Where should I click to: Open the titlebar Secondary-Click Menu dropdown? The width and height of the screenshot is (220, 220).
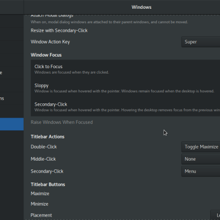(x=201, y=171)
